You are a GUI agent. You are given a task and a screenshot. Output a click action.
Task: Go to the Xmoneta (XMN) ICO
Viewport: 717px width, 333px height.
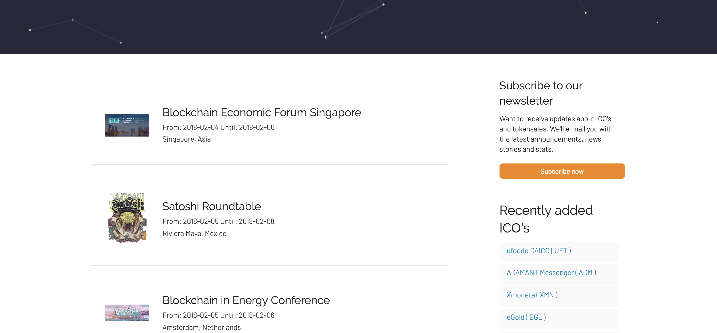(532, 295)
